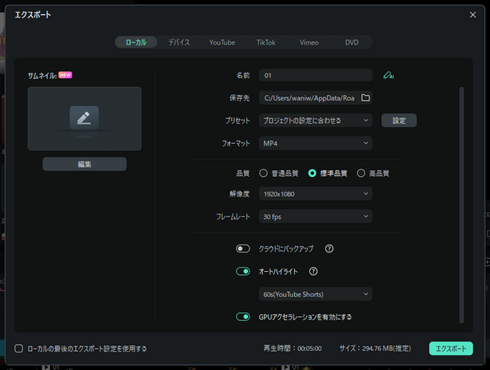Expand the フレームレート 30 fps dropdown
The height and width of the screenshot is (370, 490).
pyautogui.click(x=315, y=217)
